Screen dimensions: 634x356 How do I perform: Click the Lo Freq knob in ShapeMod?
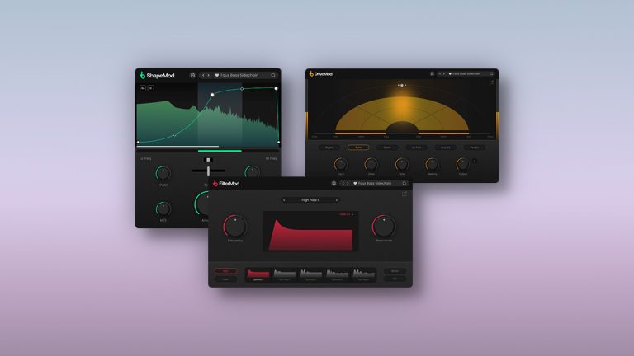(163, 173)
